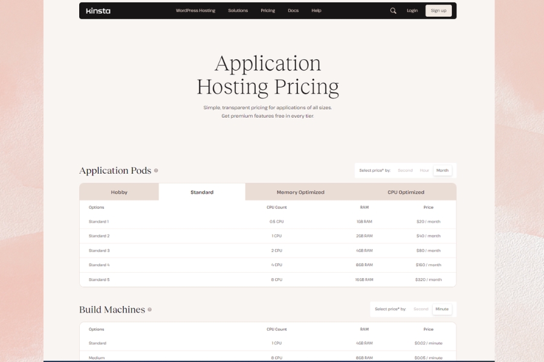Click the $160 / month price
544x362 pixels.
tap(429, 265)
